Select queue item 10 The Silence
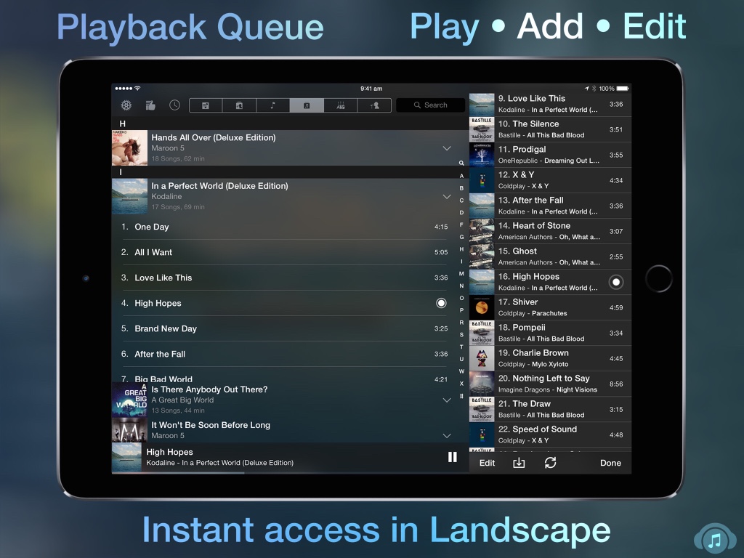Image resolution: width=744 pixels, height=558 pixels. point(551,129)
